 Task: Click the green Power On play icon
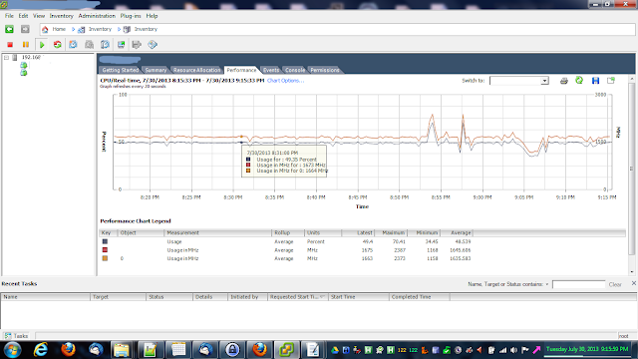click(x=42, y=44)
